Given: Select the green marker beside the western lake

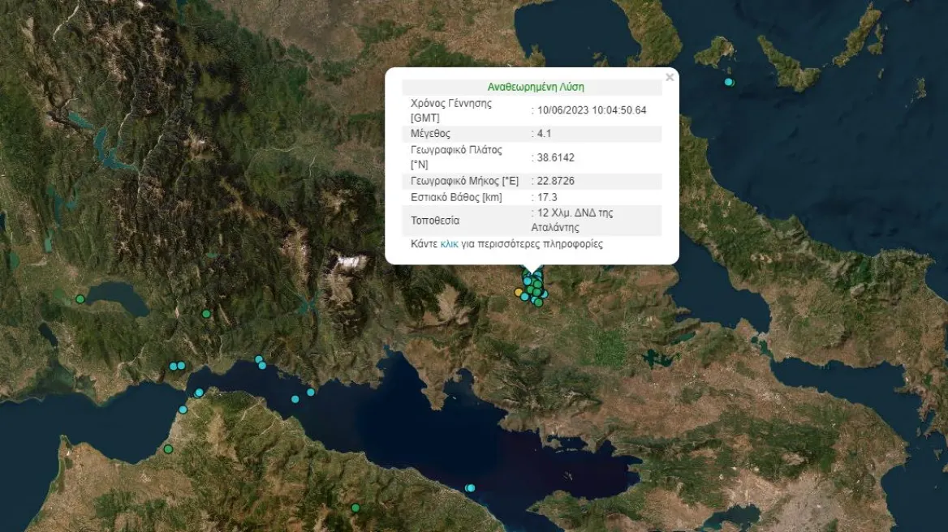Looking at the screenshot, I should [80, 299].
